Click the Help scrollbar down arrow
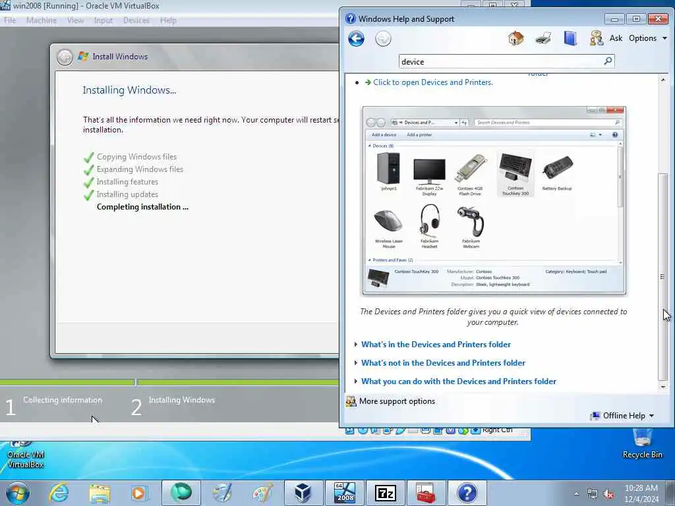The image size is (675, 506). click(x=663, y=387)
